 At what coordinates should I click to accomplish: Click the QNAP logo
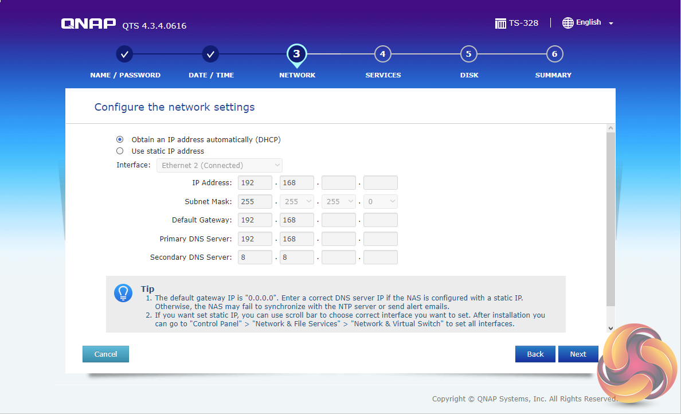click(88, 24)
